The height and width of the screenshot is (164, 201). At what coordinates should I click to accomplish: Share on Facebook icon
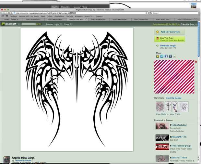click(x=166, y=56)
